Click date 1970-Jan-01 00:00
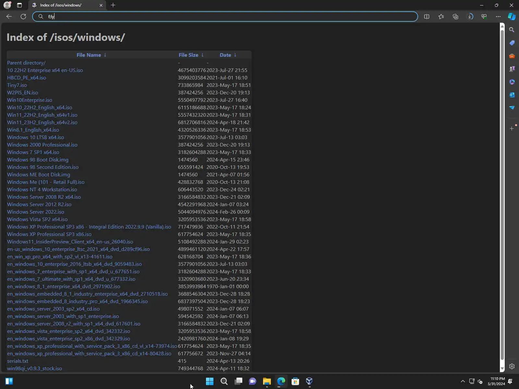The image size is (519, 389). (228, 287)
